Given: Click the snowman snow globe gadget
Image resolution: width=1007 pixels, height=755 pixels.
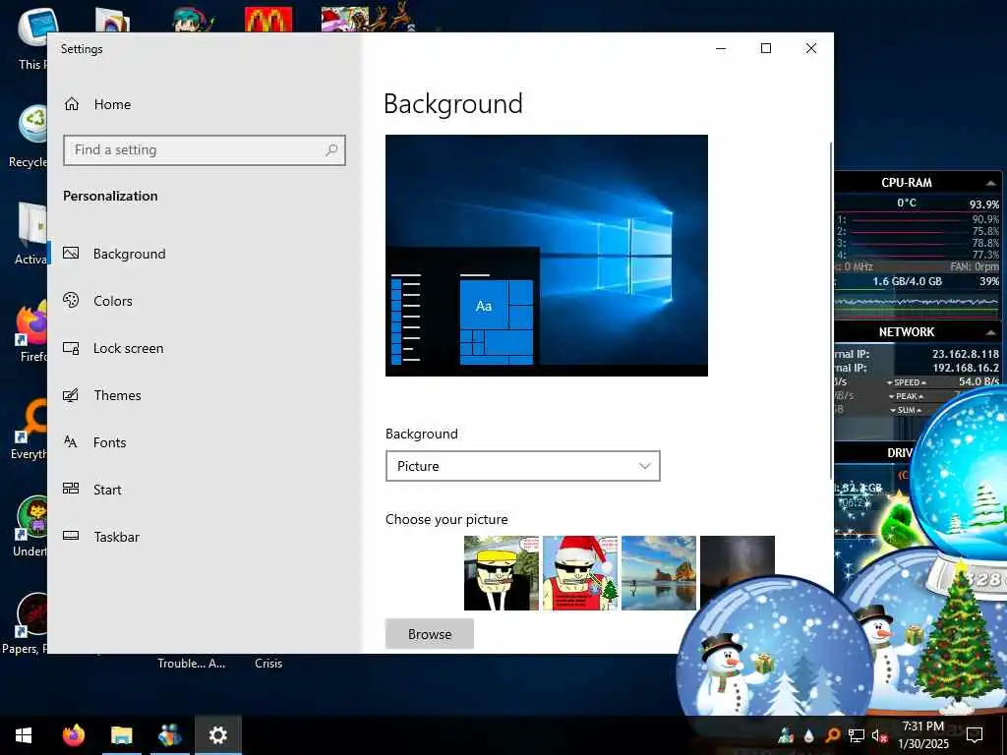Looking at the screenshot, I should 774,649.
